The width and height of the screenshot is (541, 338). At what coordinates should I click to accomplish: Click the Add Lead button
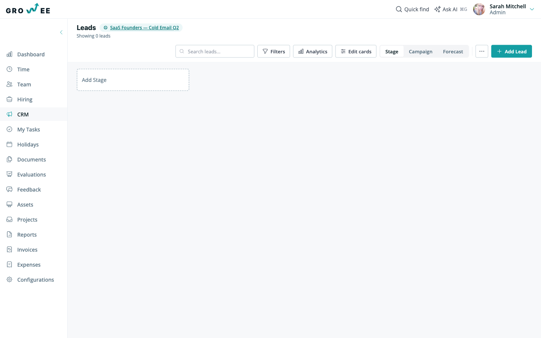pos(511,51)
